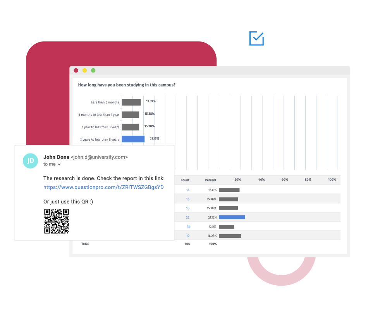The image size is (373, 324).
Task: Click the count value 18
Action: pos(188,190)
